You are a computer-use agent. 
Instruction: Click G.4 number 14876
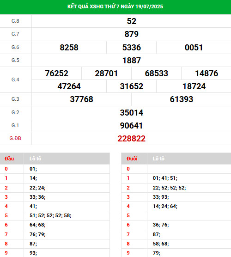pyautogui.click(x=207, y=73)
